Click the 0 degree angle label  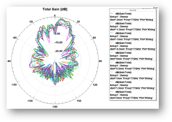click(55, 16)
